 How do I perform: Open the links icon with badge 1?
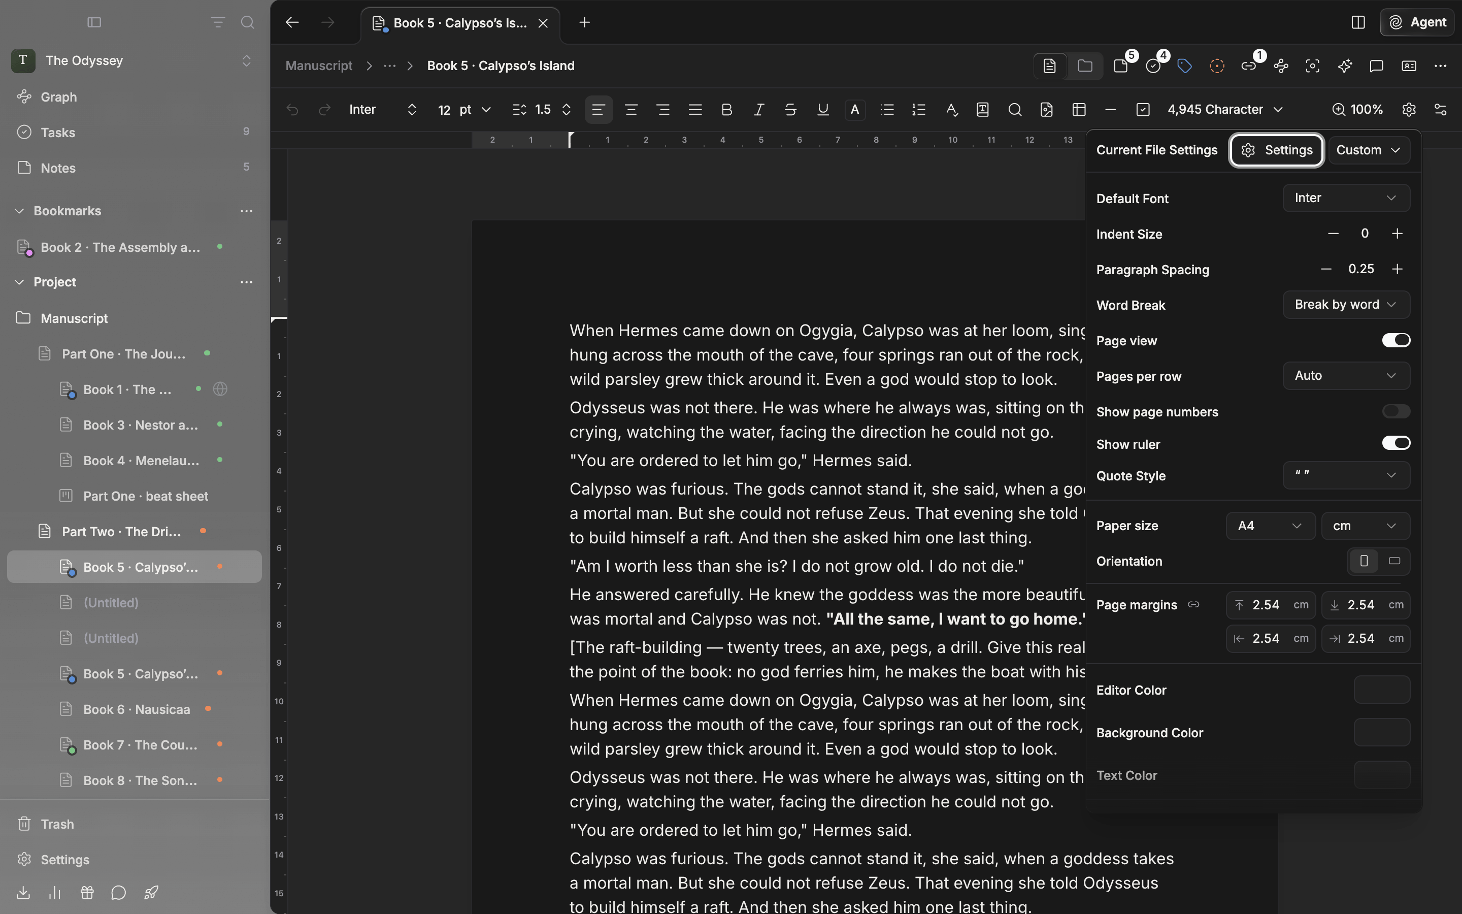point(1248,66)
